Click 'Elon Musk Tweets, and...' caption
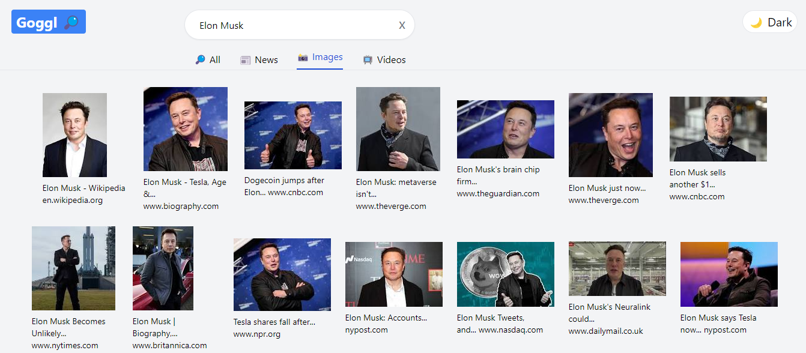This screenshot has width=806, height=353. [491, 324]
